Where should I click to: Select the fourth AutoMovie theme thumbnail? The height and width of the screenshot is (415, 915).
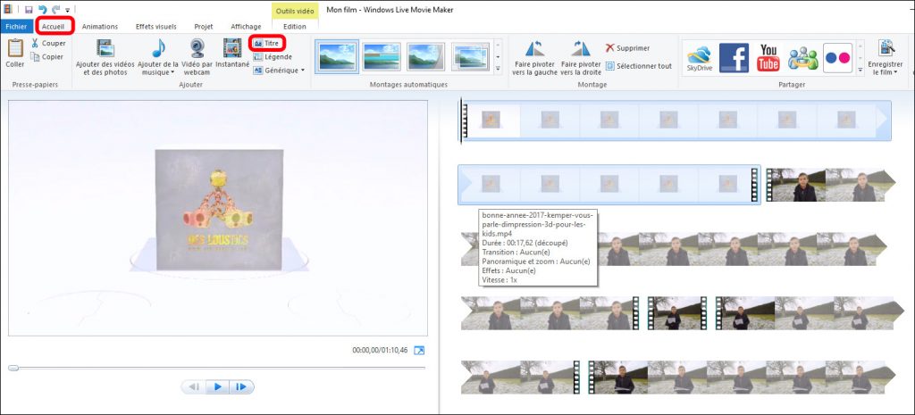470,56
